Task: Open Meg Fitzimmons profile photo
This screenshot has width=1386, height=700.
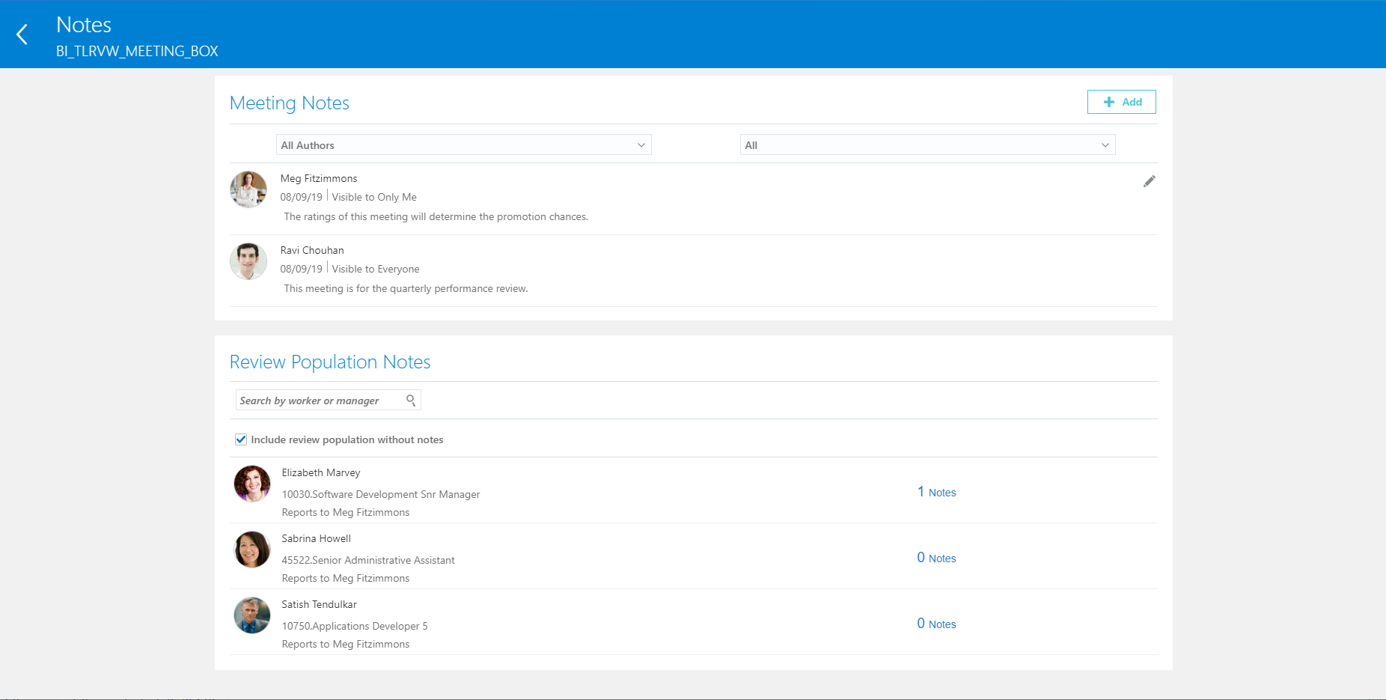Action: [x=248, y=189]
